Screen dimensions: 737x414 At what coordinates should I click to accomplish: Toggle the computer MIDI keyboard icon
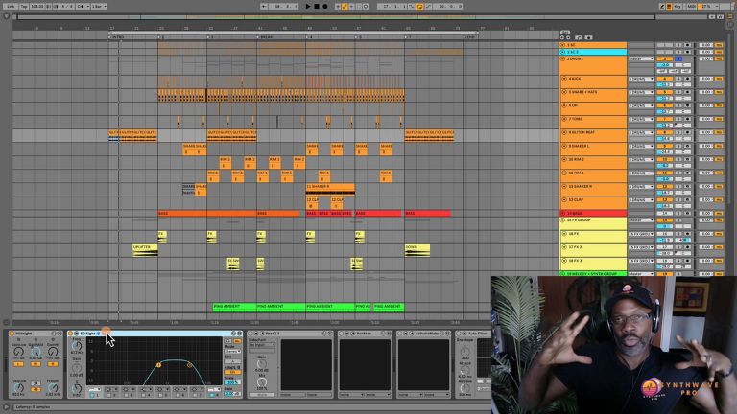tap(669, 6)
